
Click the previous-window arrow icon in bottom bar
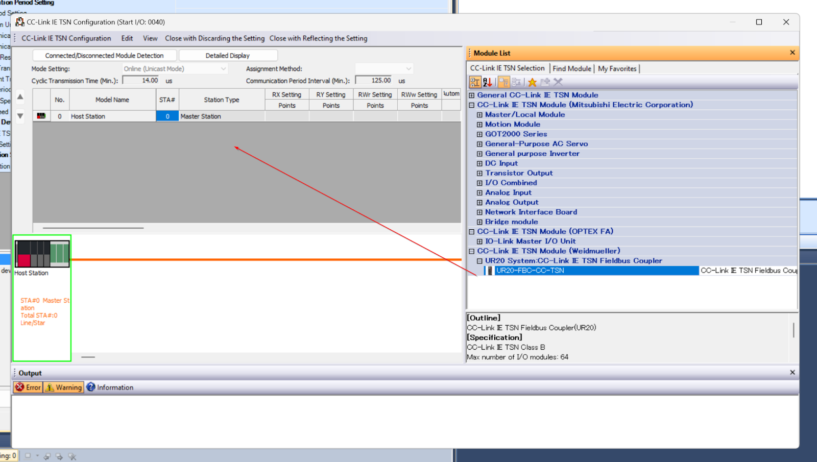(47, 456)
